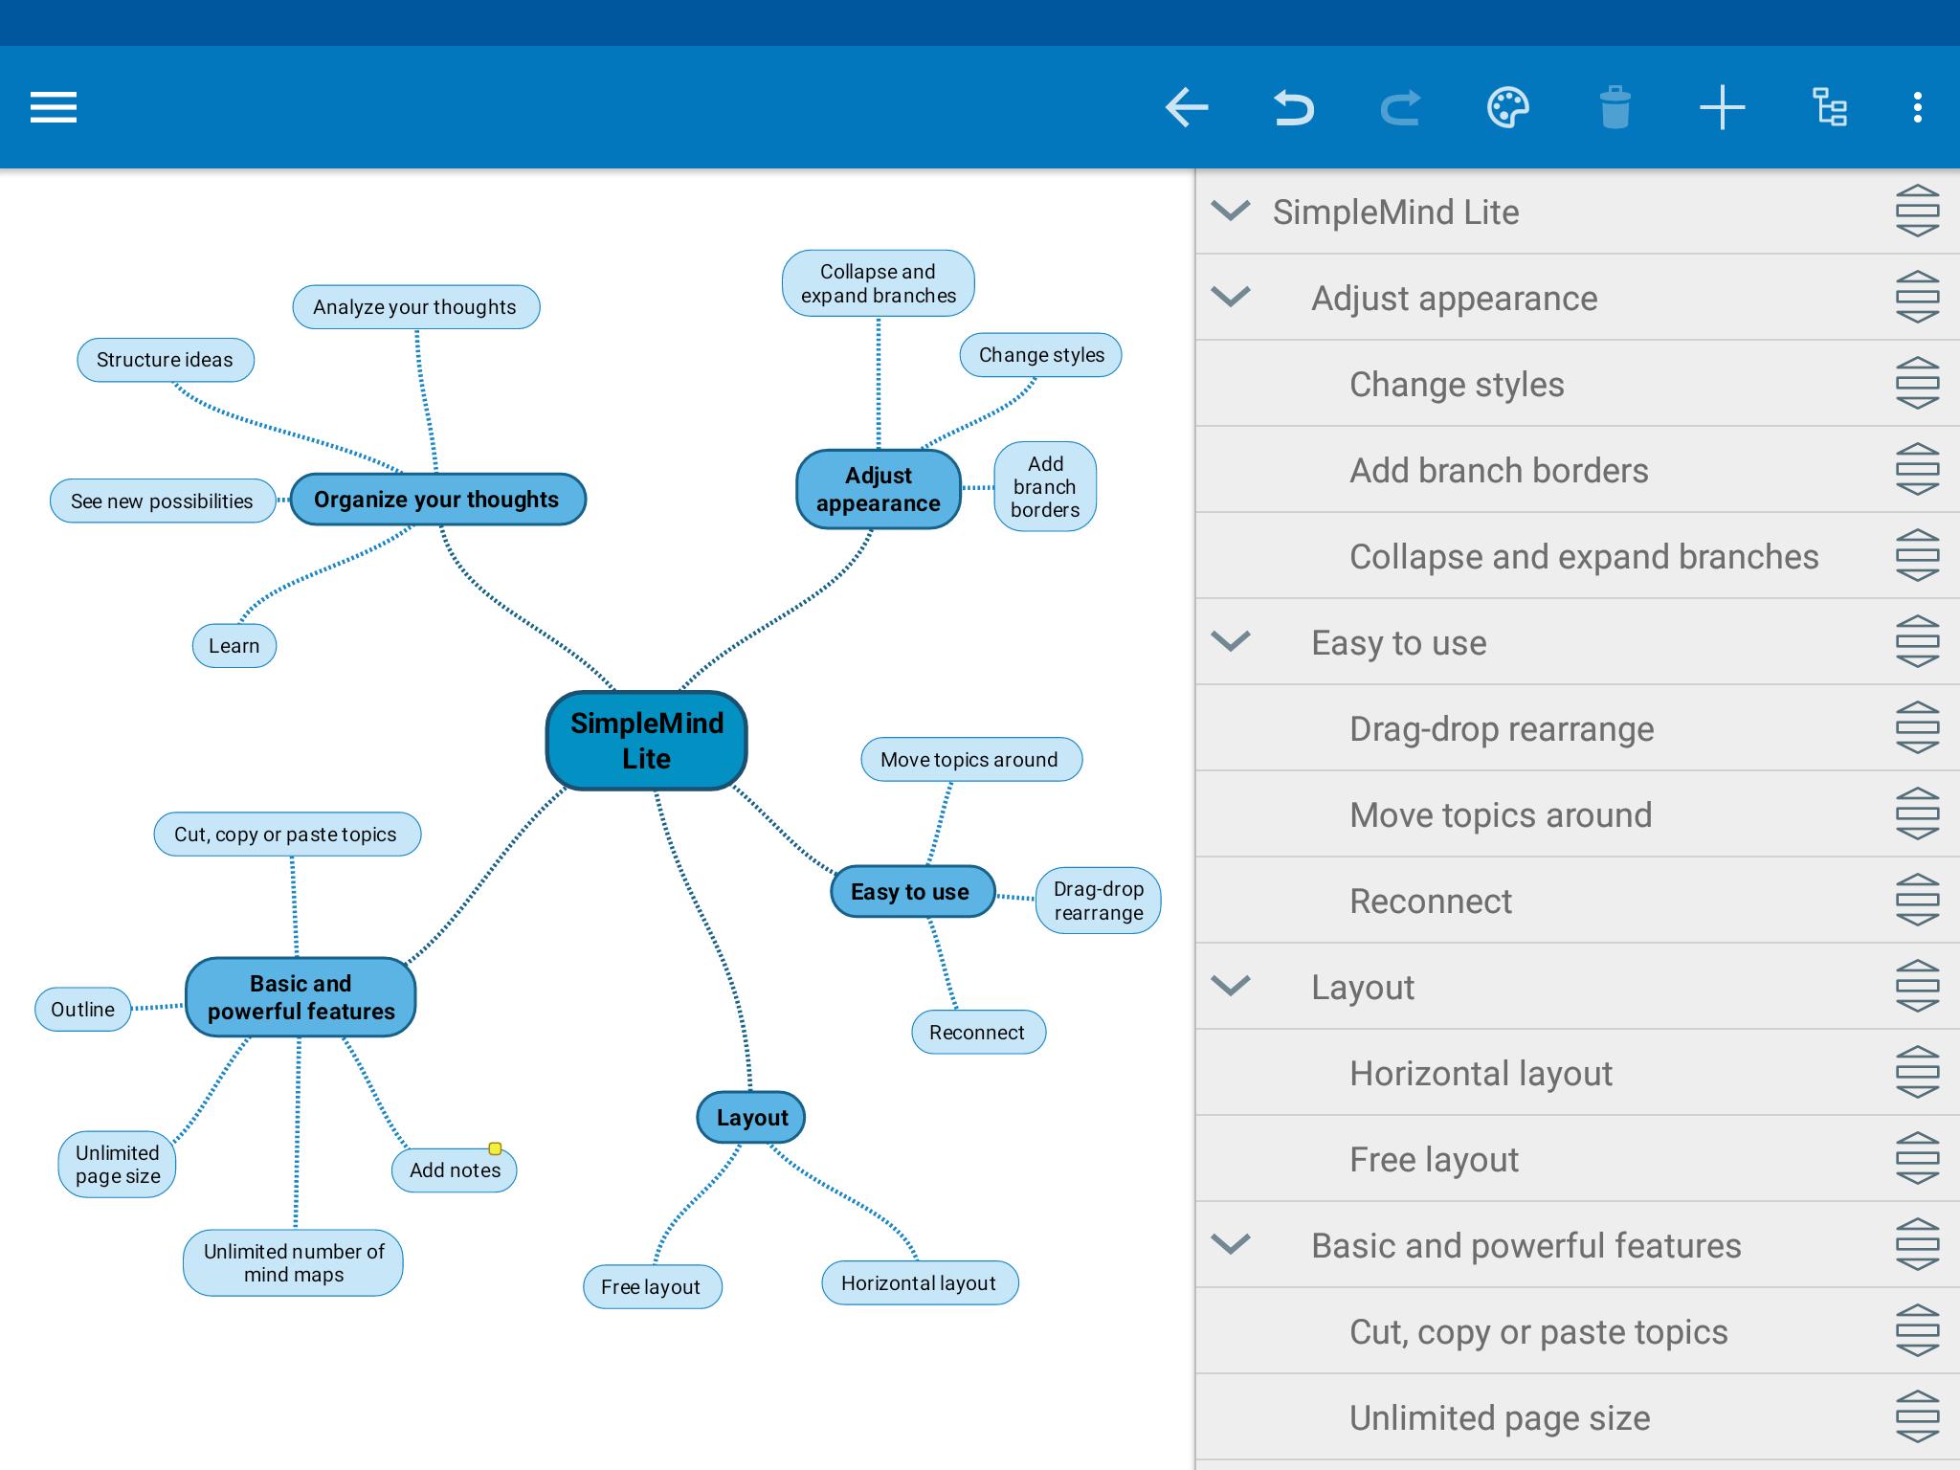Tap reorder handle for Easy to use row
The height and width of the screenshot is (1470, 1960).
pos(1917,642)
